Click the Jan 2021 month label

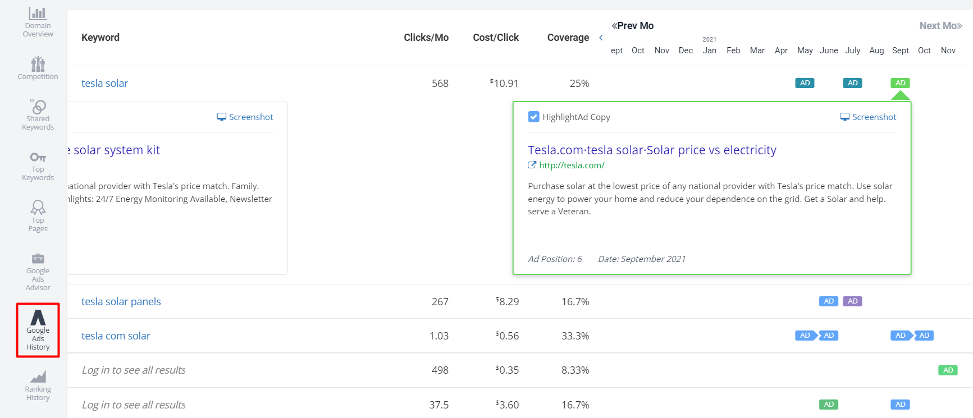tap(710, 50)
